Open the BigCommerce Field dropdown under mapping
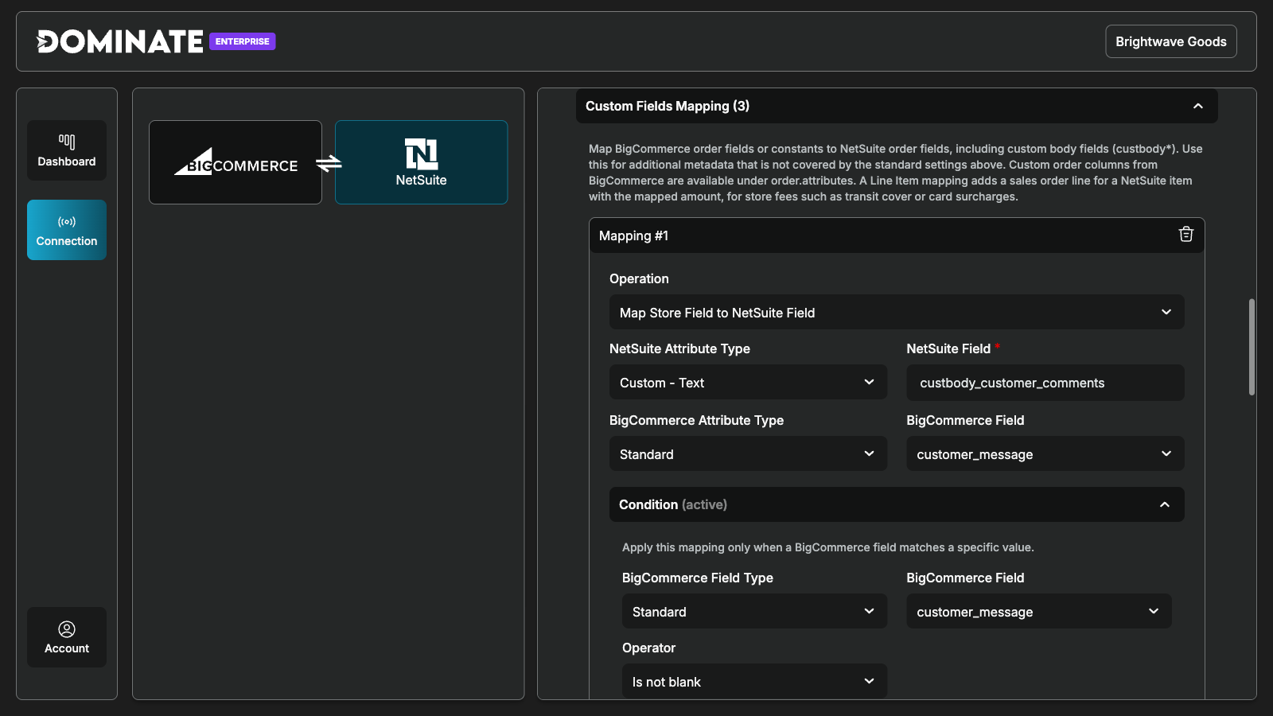Image resolution: width=1273 pixels, height=716 pixels. 1045,453
